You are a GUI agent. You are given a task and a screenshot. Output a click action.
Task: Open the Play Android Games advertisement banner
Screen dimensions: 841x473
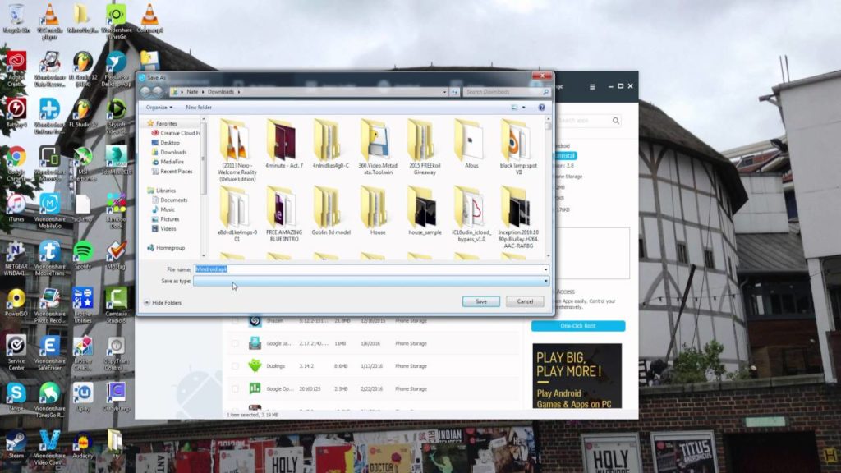tap(577, 376)
